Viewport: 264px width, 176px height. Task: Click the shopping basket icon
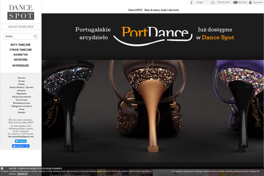[212, 2]
